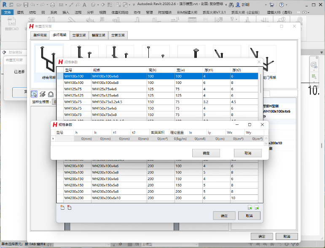Maximize the small 规格参数 dialog
Viewport: 325px width, 248px height.
[x=250, y=125]
